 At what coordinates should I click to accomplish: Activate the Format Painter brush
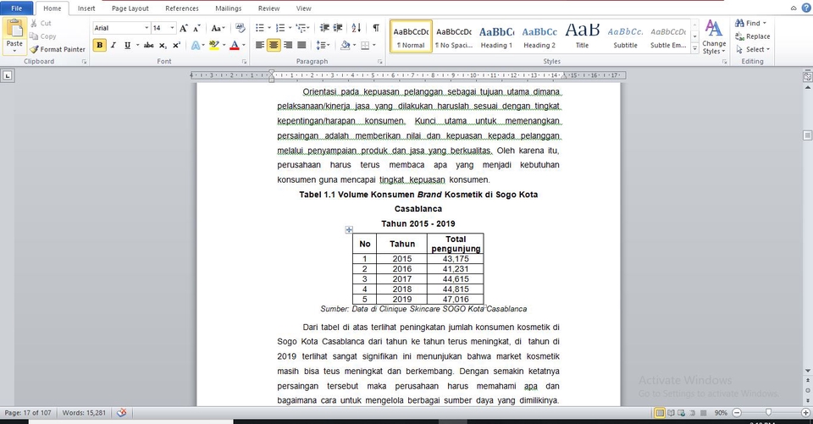(x=57, y=49)
